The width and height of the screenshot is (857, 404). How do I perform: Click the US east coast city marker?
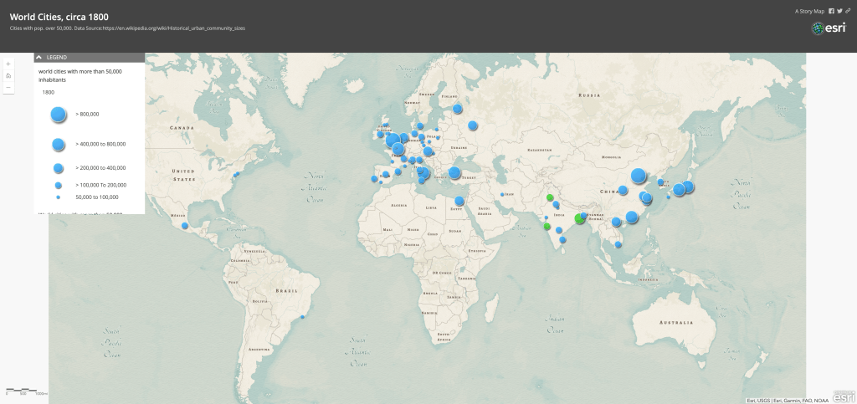tap(238, 174)
